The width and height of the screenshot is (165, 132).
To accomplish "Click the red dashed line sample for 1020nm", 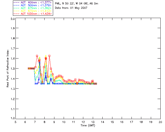I will click(16, 14).
